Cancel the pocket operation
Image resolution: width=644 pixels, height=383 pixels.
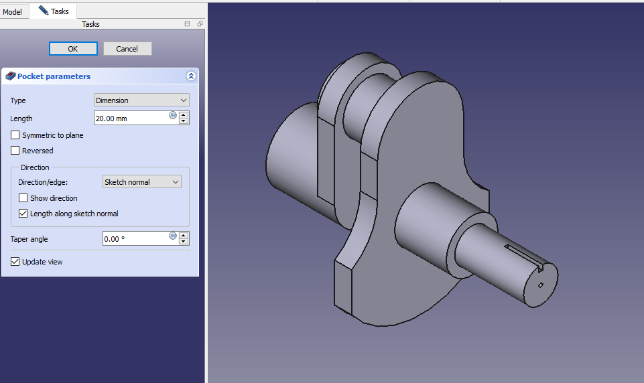pyautogui.click(x=127, y=49)
